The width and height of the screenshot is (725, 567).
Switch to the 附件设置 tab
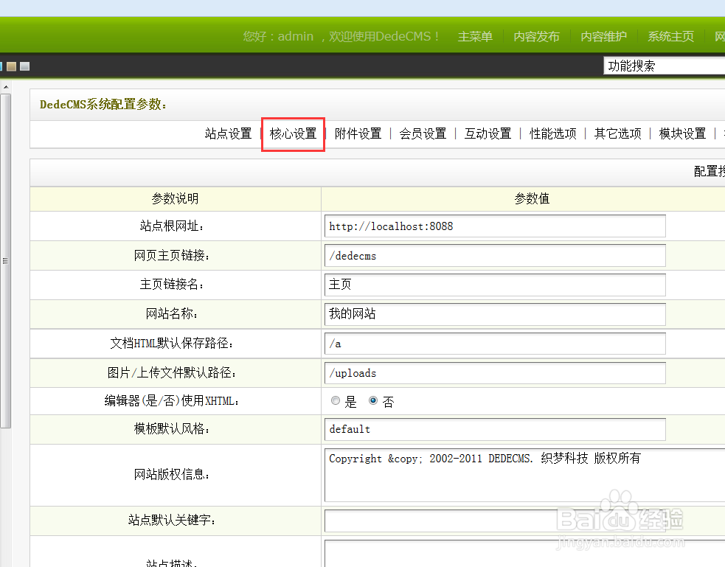(x=358, y=133)
